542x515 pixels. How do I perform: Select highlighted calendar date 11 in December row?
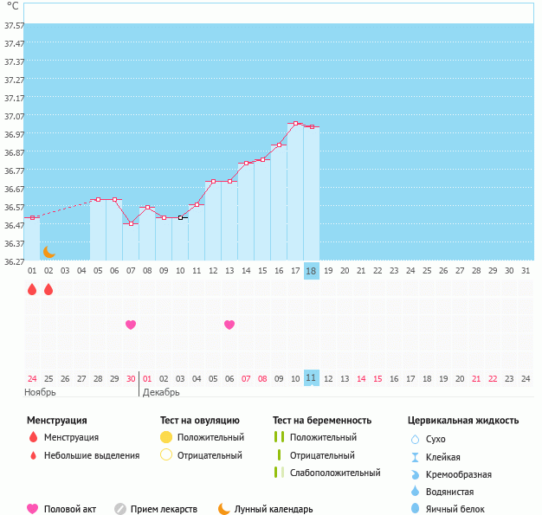coord(311,378)
